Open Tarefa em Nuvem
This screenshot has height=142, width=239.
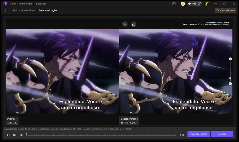pos(225,11)
